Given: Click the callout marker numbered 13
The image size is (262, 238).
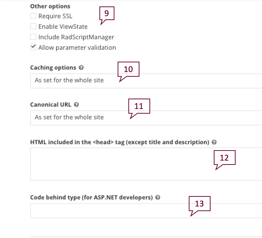Looking at the screenshot, I should coord(199,204).
